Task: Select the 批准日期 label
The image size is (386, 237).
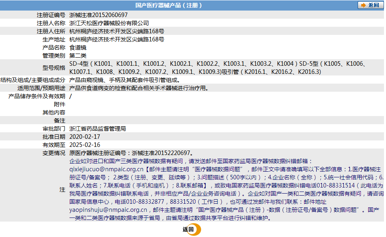Action: [x=54, y=137]
